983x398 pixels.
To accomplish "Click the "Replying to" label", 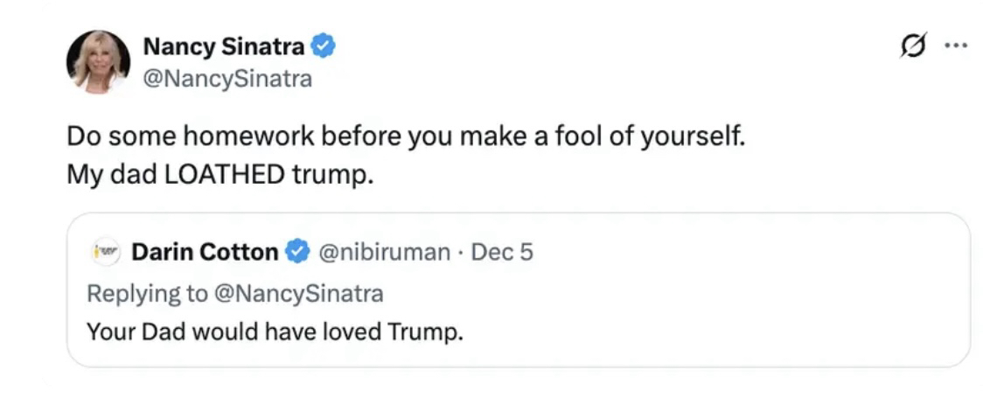I will (147, 293).
